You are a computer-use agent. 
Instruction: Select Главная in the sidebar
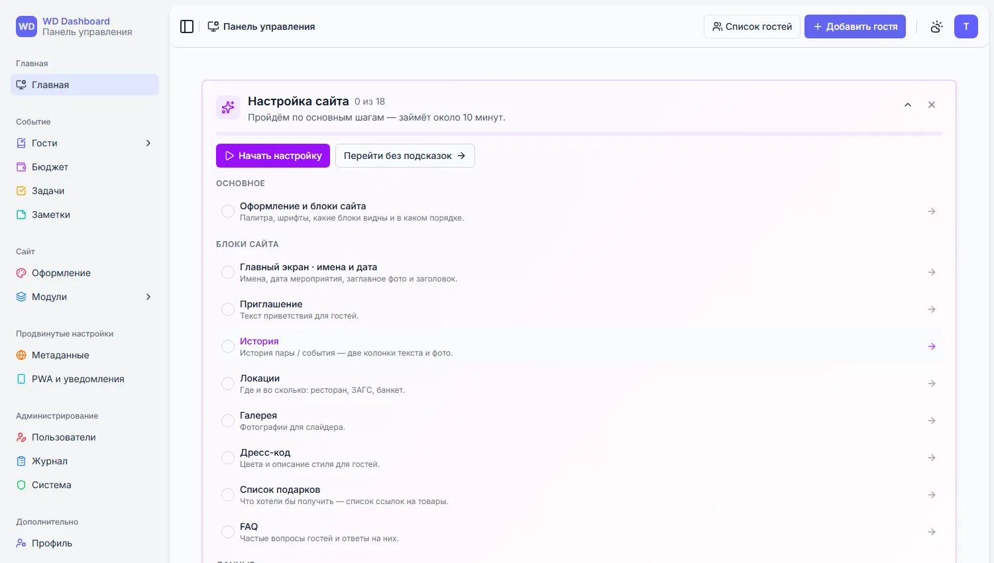[x=85, y=85]
